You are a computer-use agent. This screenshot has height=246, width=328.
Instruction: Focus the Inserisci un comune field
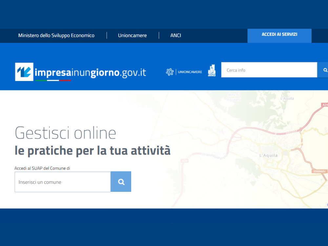63,182
